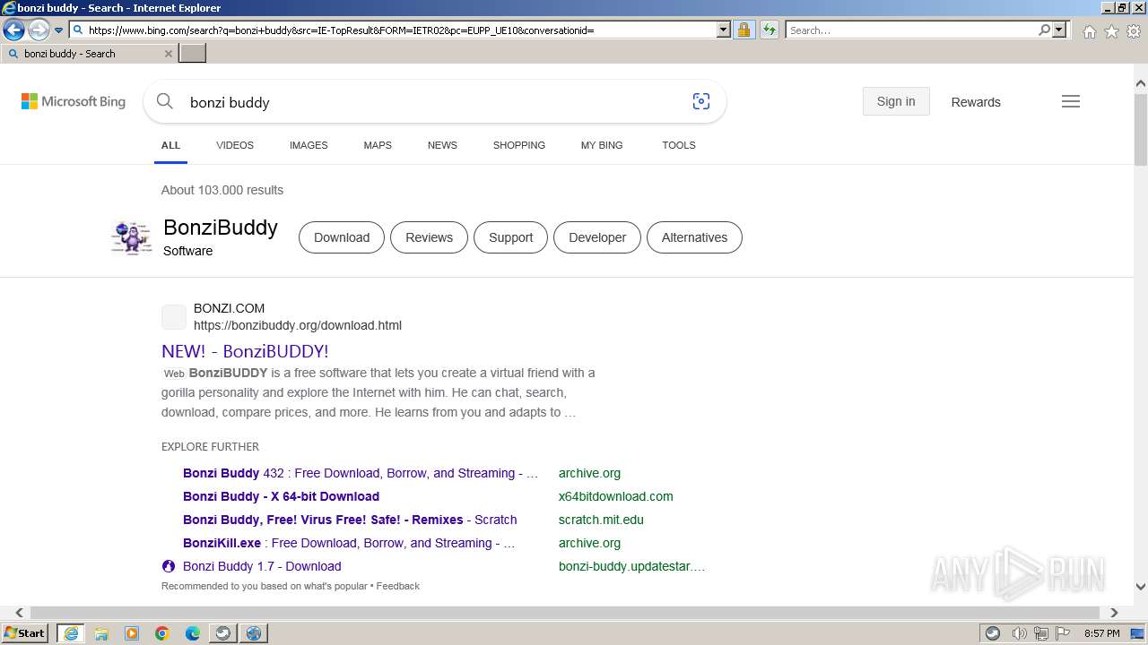Image resolution: width=1148 pixels, height=645 pixels.
Task: Open Bing visual search camera icon
Action: click(701, 101)
